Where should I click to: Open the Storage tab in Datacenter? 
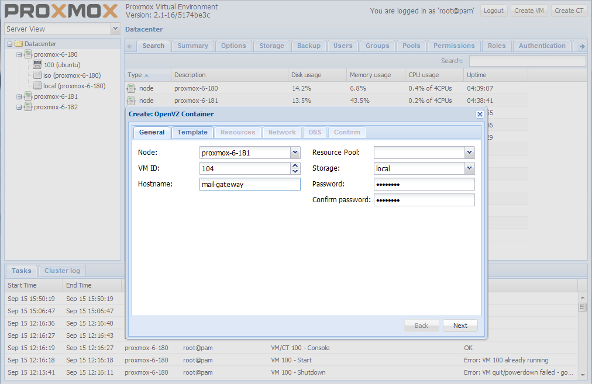pyautogui.click(x=271, y=46)
